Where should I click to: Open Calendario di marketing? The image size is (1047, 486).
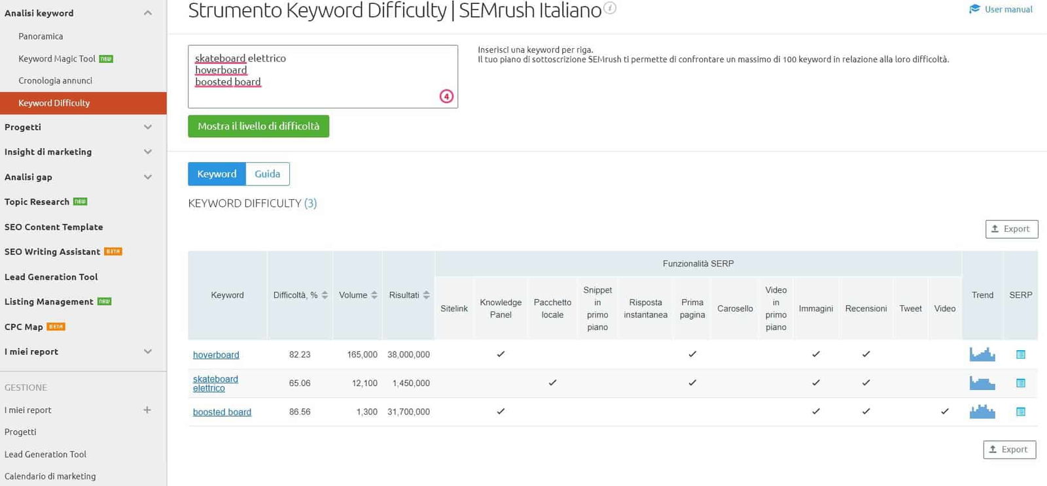coord(50,477)
